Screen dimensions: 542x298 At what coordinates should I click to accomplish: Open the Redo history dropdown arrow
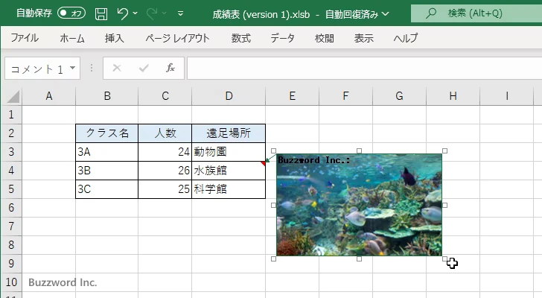pos(165,13)
